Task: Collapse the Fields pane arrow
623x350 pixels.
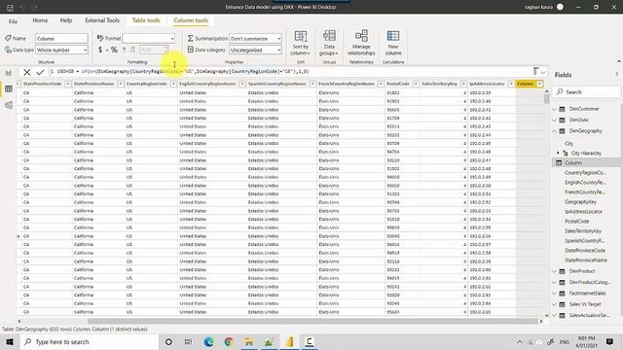Action: [x=616, y=75]
